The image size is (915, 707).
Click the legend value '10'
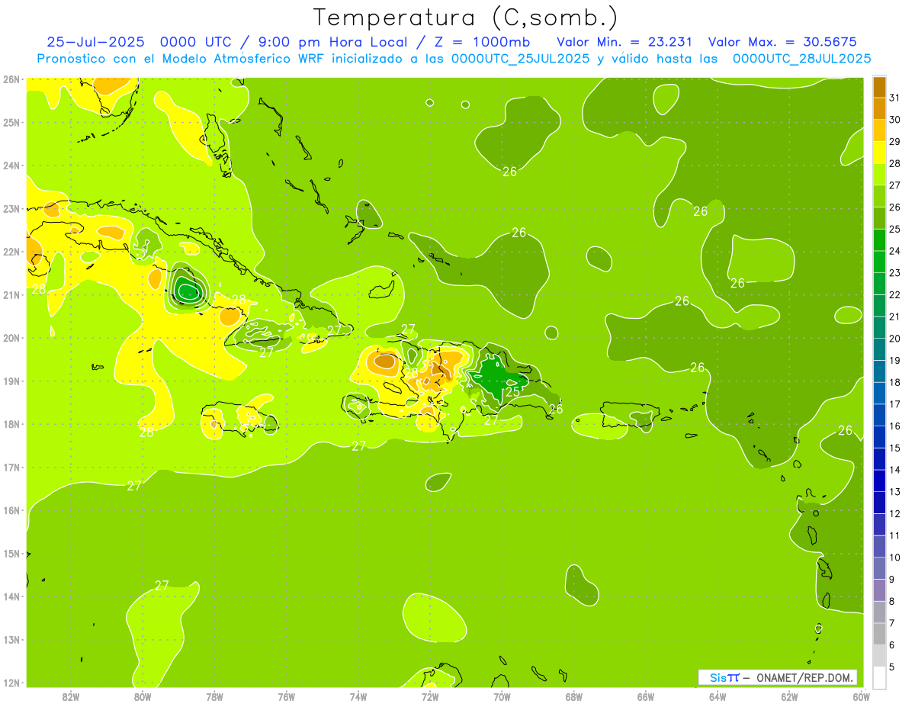pos(894,558)
